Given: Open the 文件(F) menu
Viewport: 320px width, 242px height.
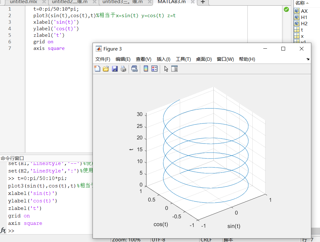Looking at the screenshot, I should (103, 59).
